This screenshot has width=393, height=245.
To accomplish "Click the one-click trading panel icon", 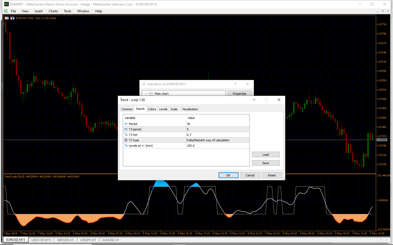I will coord(12,18).
